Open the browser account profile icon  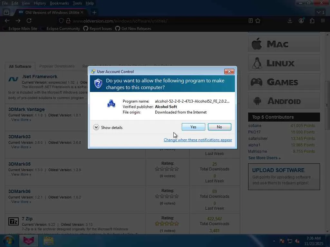tap(301, 21)
